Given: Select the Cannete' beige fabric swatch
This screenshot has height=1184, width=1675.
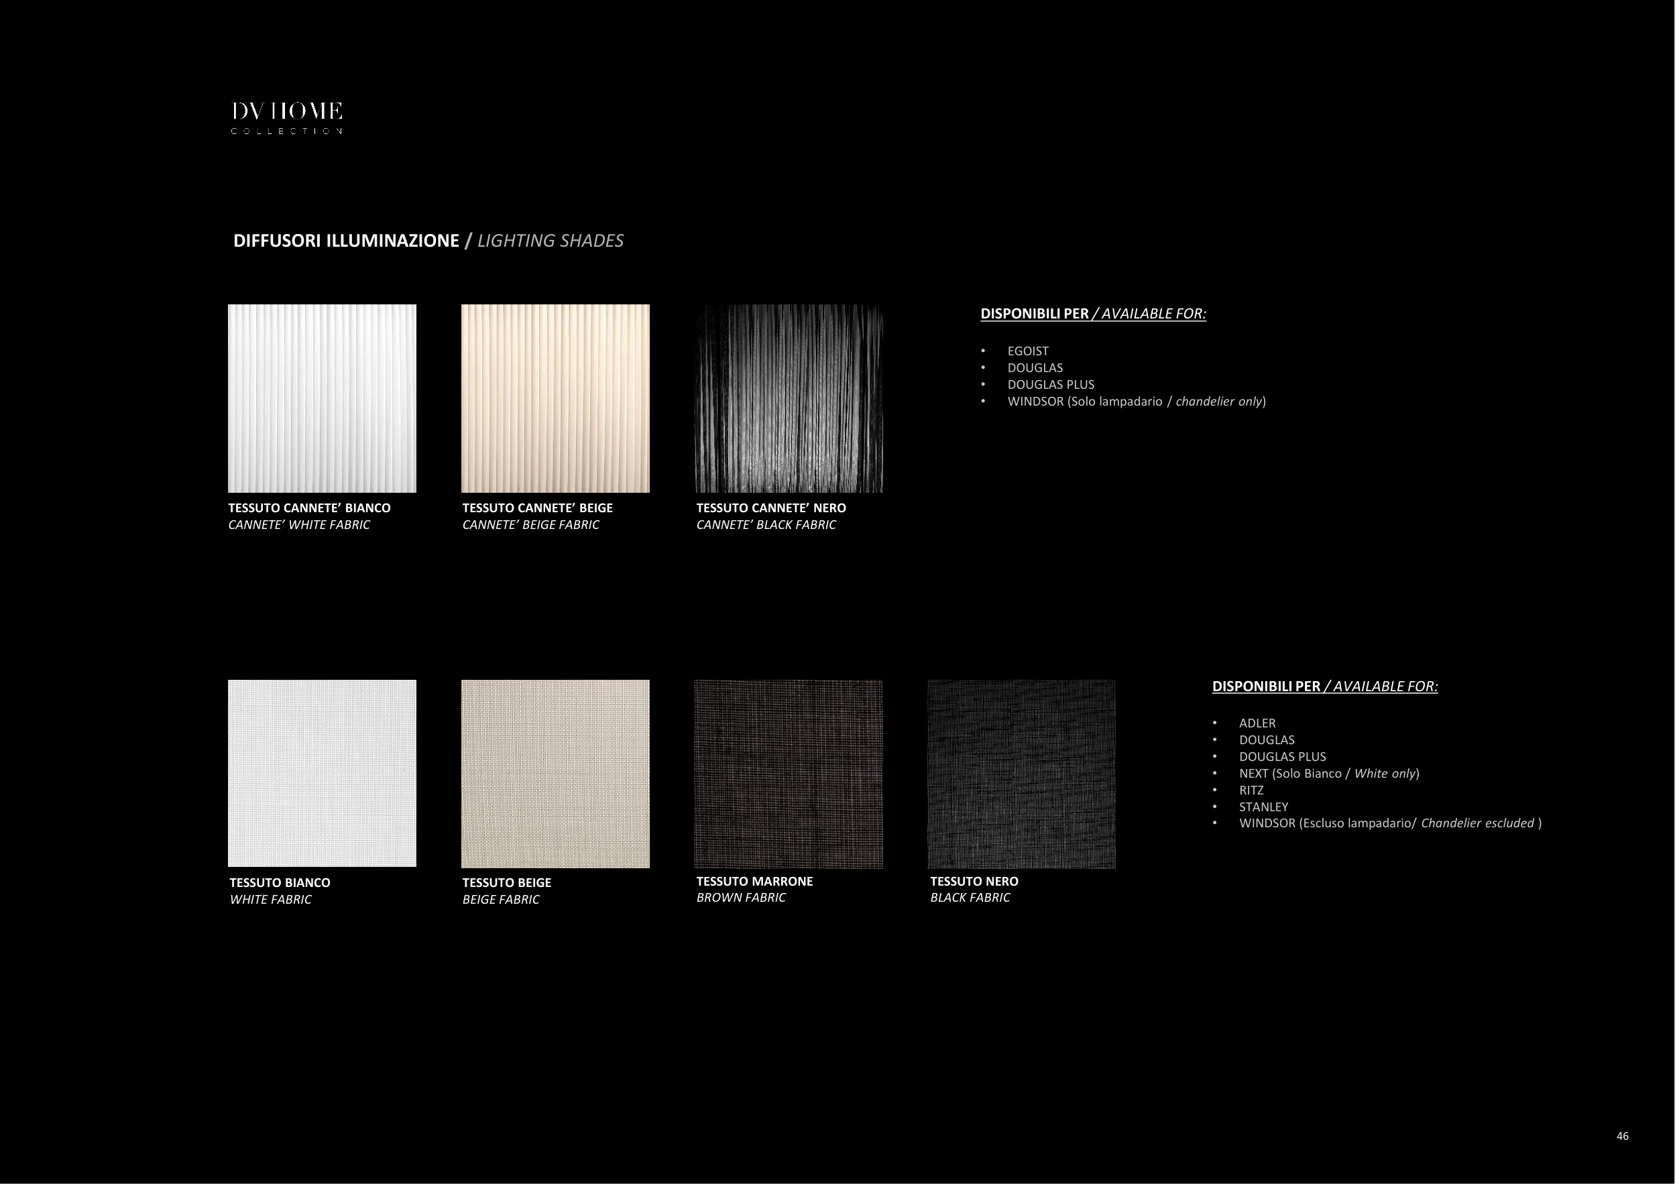Looking at the screenshot, I should point(555,398).
